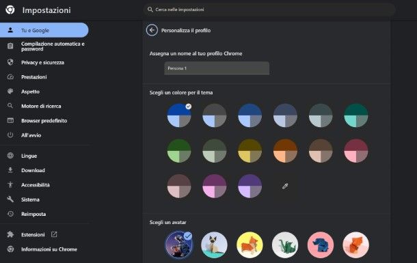
Task: Select the blue origami elephant avatar
Action: click(320, 245)
